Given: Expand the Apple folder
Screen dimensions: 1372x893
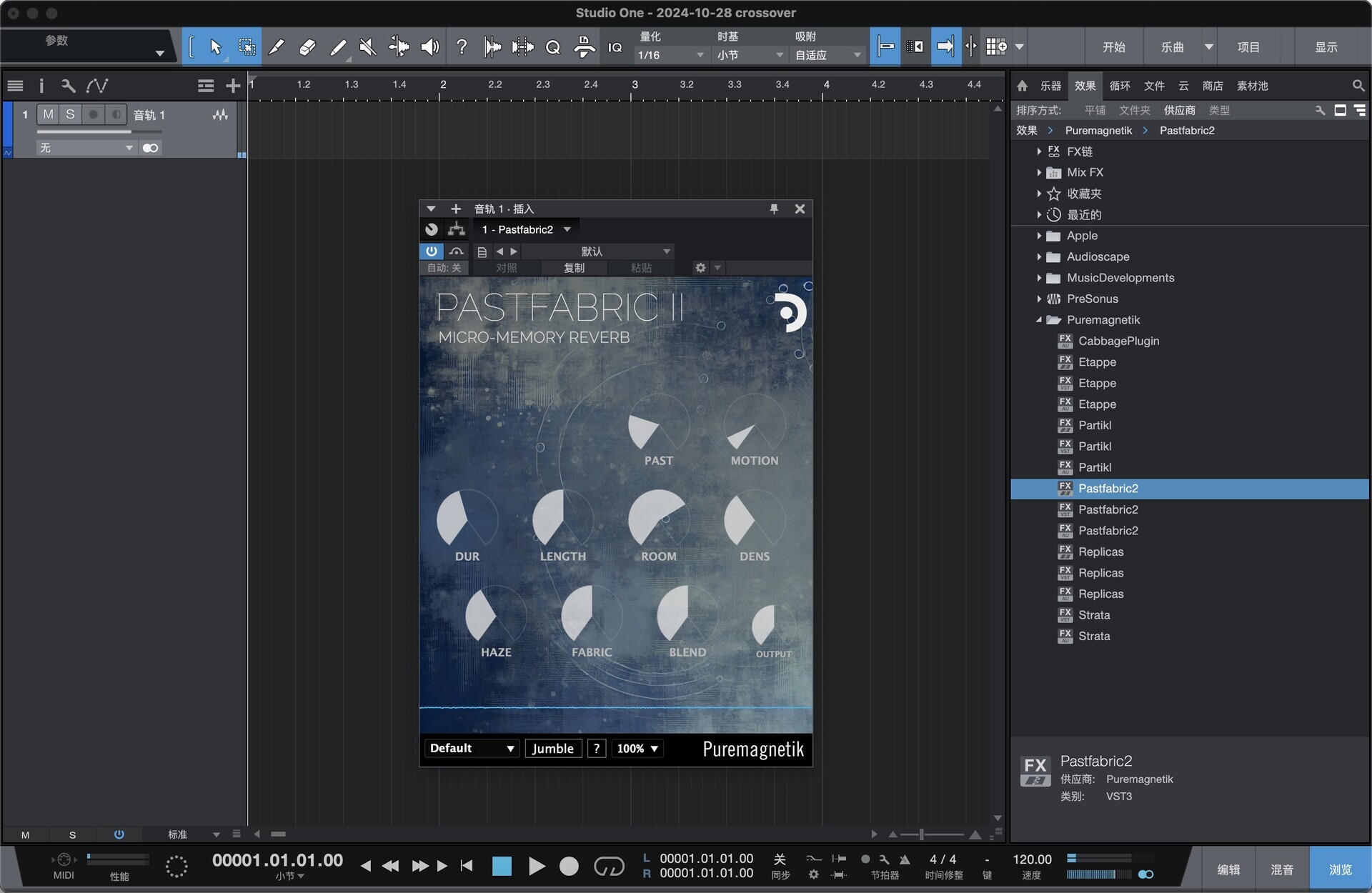Looking at the screenshot, I should (1038, 236).
